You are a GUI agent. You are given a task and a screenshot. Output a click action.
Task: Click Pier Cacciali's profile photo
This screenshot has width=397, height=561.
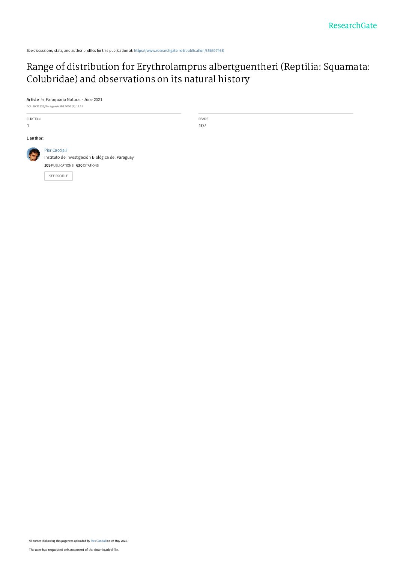(33, 154)
